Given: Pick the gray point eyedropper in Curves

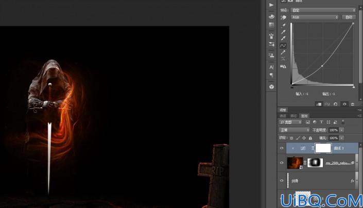Looking at the screenshot, I should [283, 32].
